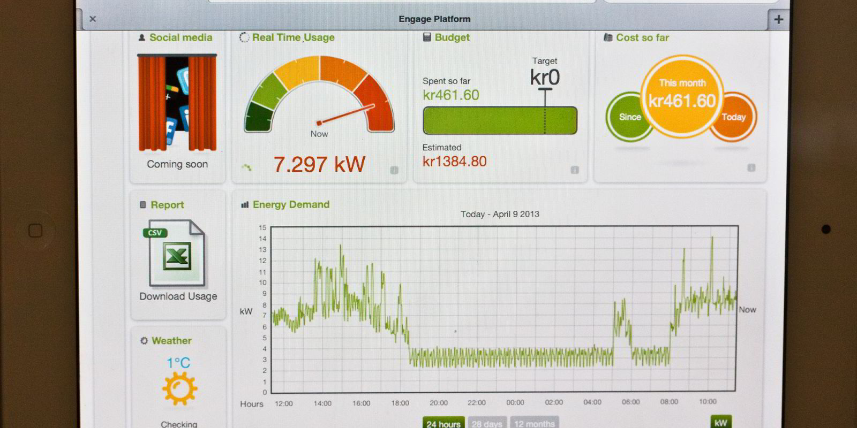This screenshot has width=857, height=428.
Task: Click the Budget calculator icon
Action: (x=427, y=37)
